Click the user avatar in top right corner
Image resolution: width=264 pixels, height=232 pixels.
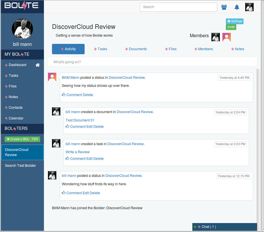(249, 7)
